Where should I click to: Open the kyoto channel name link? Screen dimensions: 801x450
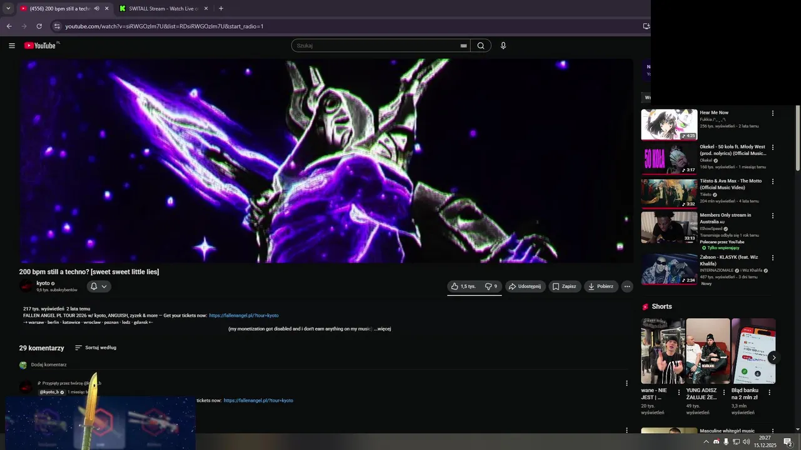pos(43,283)
